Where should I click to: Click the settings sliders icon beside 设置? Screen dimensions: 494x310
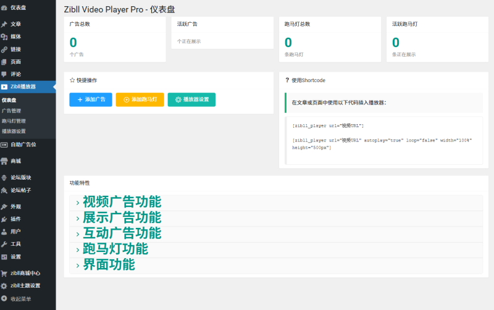click(x=4, y=257)
